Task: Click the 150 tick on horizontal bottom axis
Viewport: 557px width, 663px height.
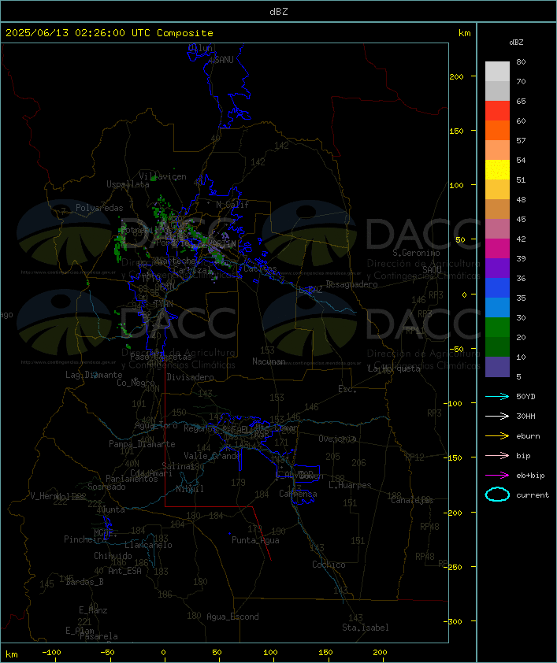Action: (x=325, y=653)
